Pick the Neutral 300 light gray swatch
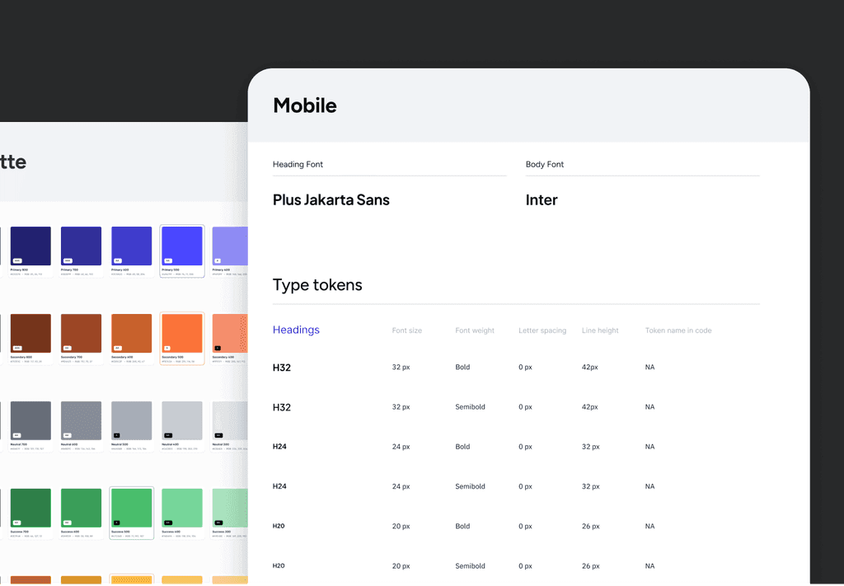 click(x=231, y=421)
